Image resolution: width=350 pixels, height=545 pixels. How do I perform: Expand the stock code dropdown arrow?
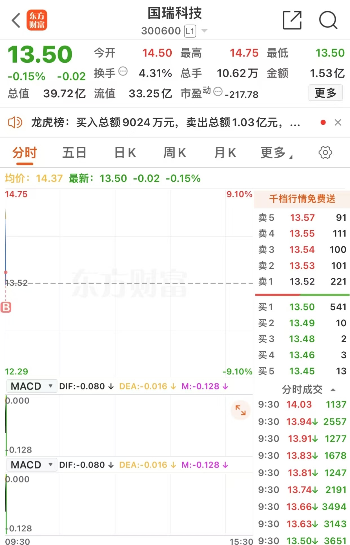[204, 31]
